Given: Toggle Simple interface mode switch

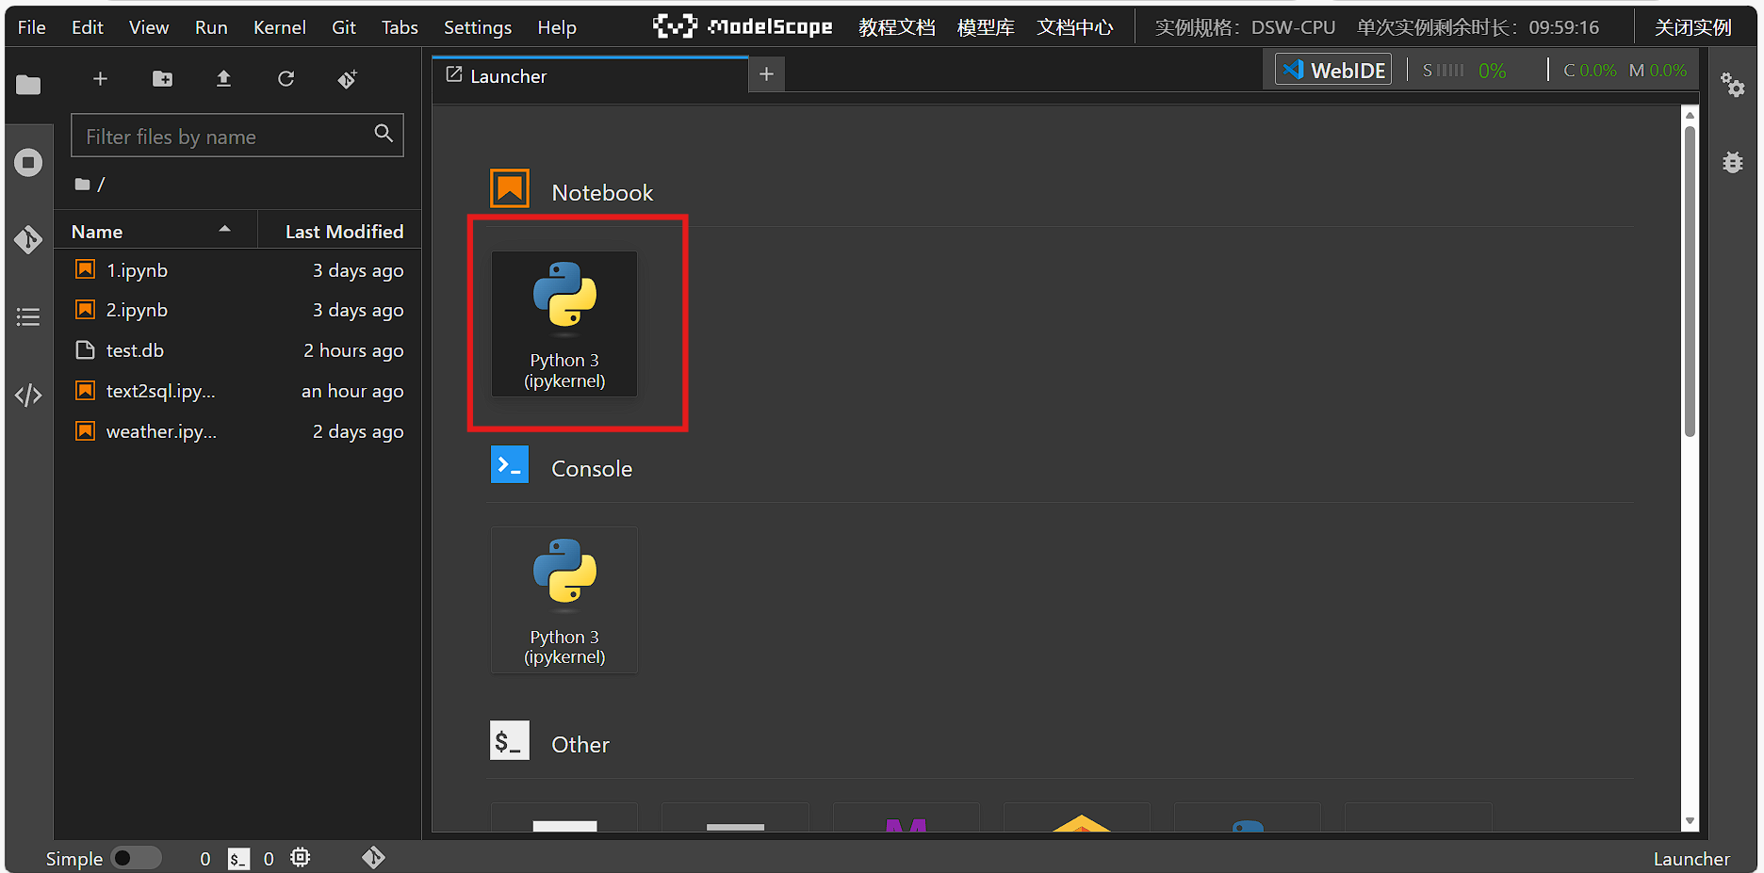Looking at the screenshot, I should [136, 858].
